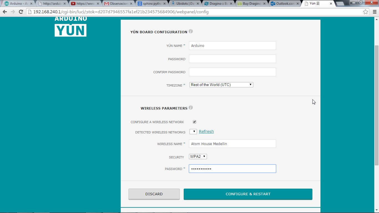The height and width of the screenshot is (213, 379).
Task: Close the Ubidots tab
Action: [198, 4]
